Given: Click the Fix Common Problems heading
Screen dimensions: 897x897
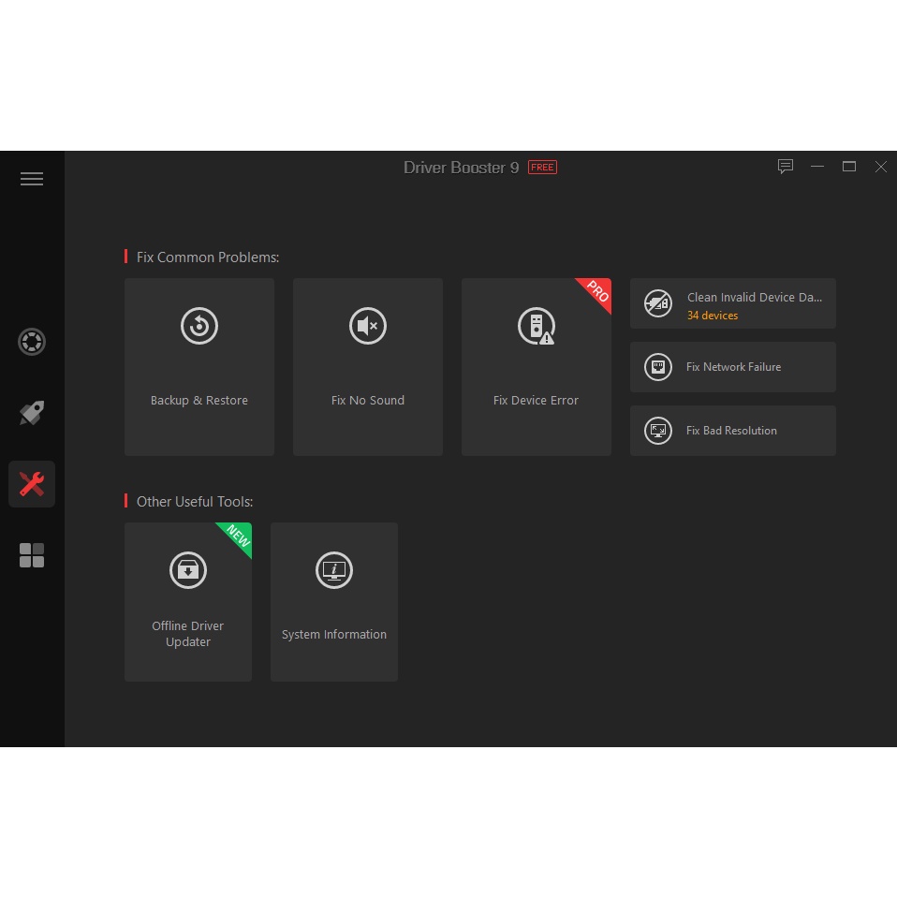Looking at the screenshot, I should (x=208, y=257).
